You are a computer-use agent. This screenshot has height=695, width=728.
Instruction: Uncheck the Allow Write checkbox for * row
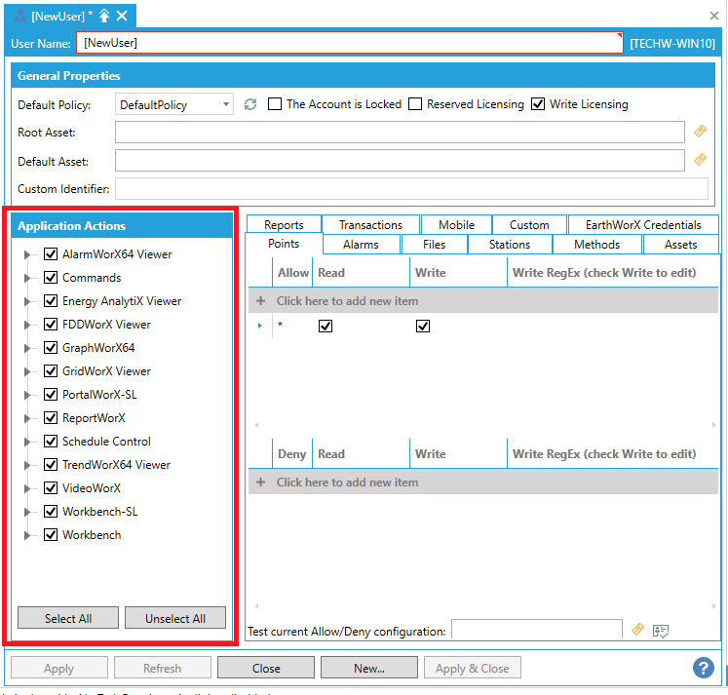423,326
